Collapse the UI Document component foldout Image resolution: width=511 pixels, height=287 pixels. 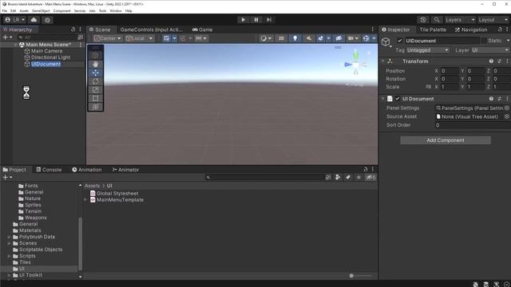[x=383, y=99]
